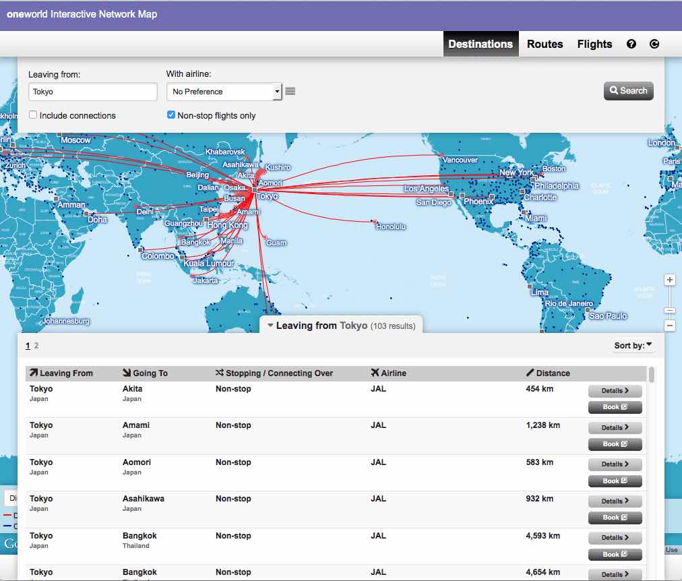Open the help question mark icon
Screen dimensions: 682x581
pos(631,44)
